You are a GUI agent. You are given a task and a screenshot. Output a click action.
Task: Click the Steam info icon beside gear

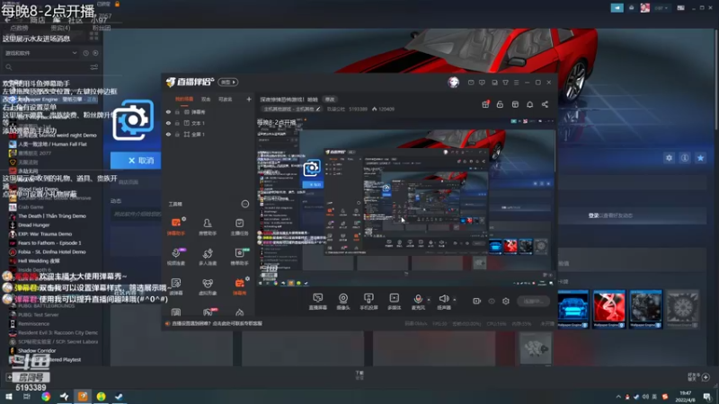pyautogui.click(x=685, y=158)
